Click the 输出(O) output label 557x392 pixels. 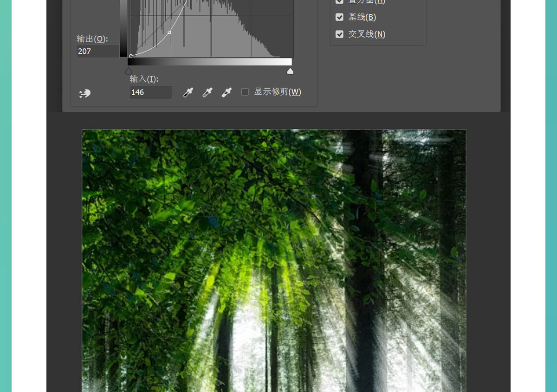pyautogui.click(x=92, y=39)
